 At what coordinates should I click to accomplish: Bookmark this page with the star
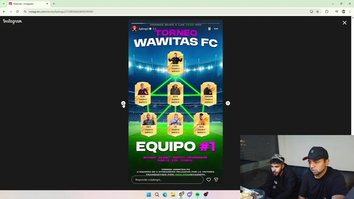point(317,12)
